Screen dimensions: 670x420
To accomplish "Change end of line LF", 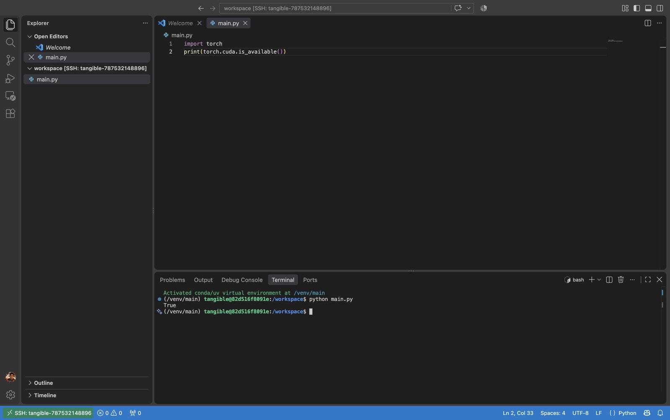I will (x=599, y=413).
